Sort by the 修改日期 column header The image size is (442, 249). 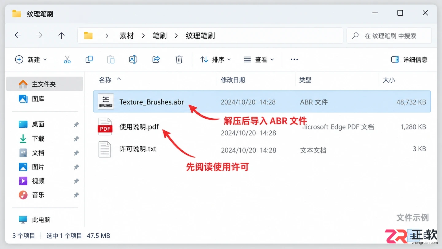click(x=233, y=80)
